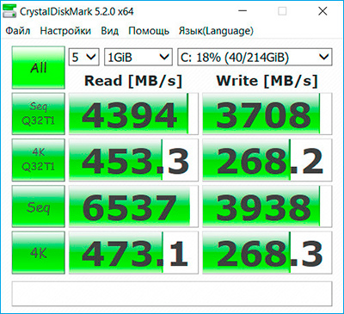Start the Seq Q32T1 test
The height and width of the screenshot is (314, 344).
pyautogui.click(x=39, y=114)
